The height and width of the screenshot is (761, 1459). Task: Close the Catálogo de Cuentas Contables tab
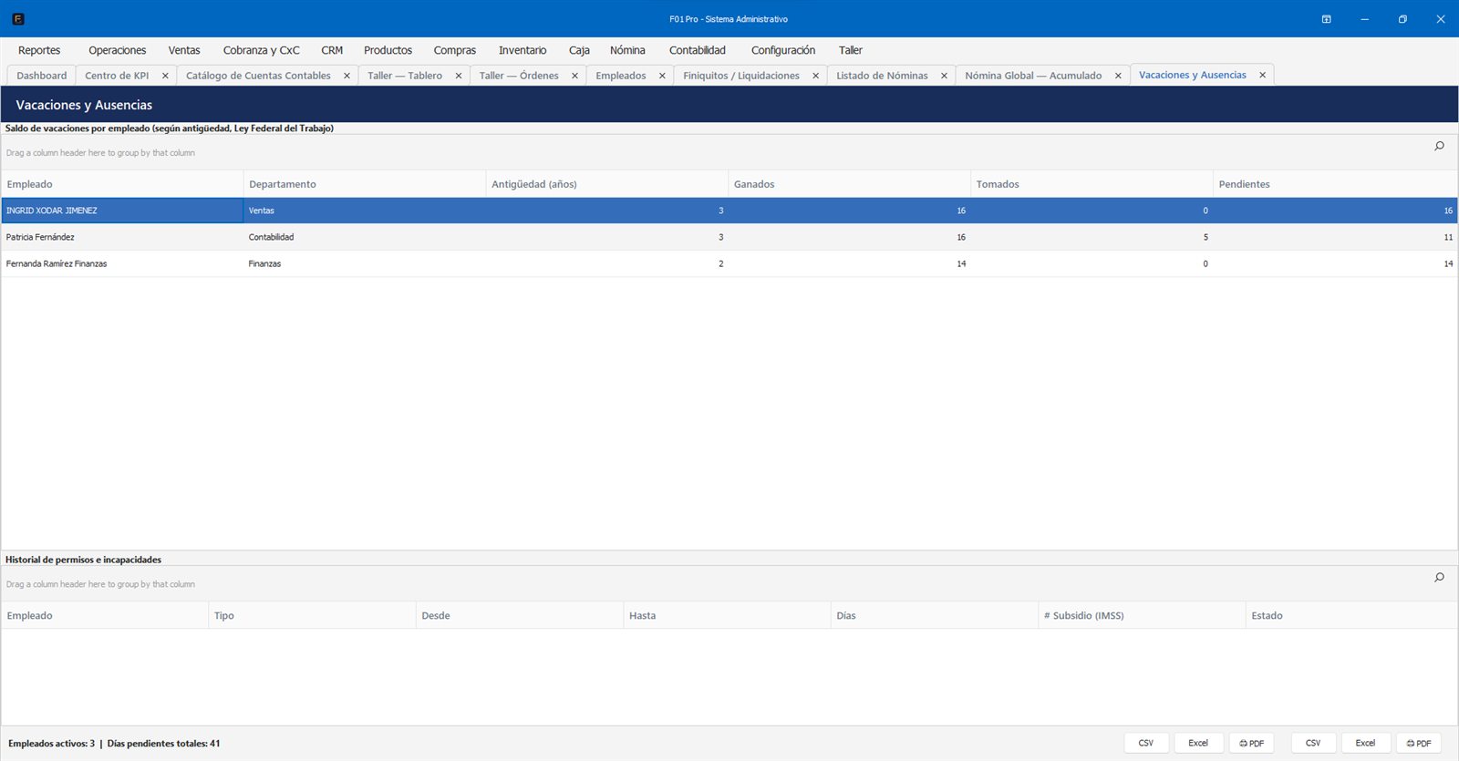coord(347,76)
